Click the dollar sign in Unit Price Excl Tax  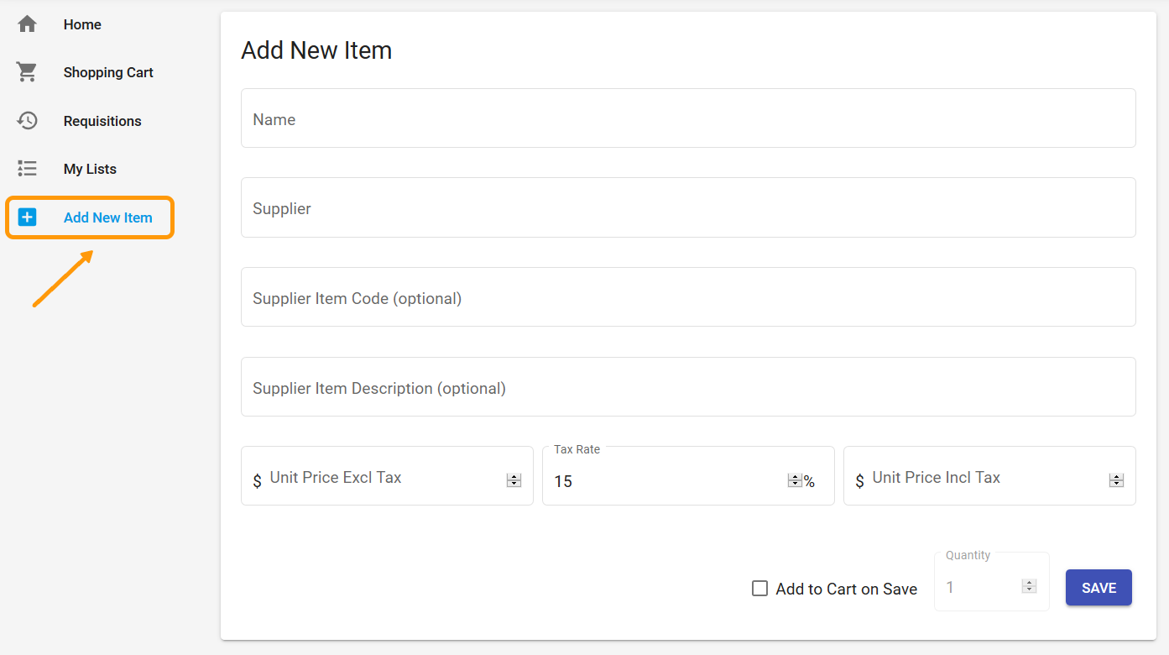[258, 479]
